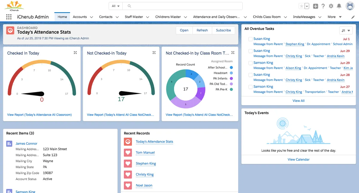The width and height of the screenshot is (359, 193).
Task: Open the Childrens Master tab
Action: [x=168, y=17]
